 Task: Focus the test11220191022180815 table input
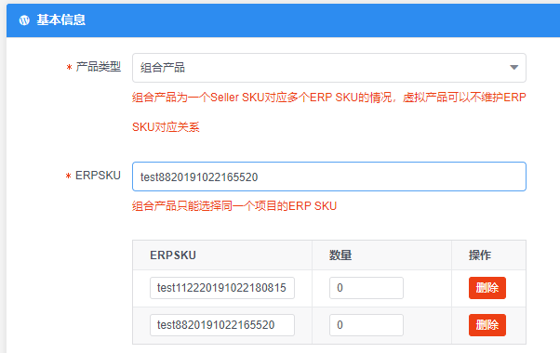(222, 288)
